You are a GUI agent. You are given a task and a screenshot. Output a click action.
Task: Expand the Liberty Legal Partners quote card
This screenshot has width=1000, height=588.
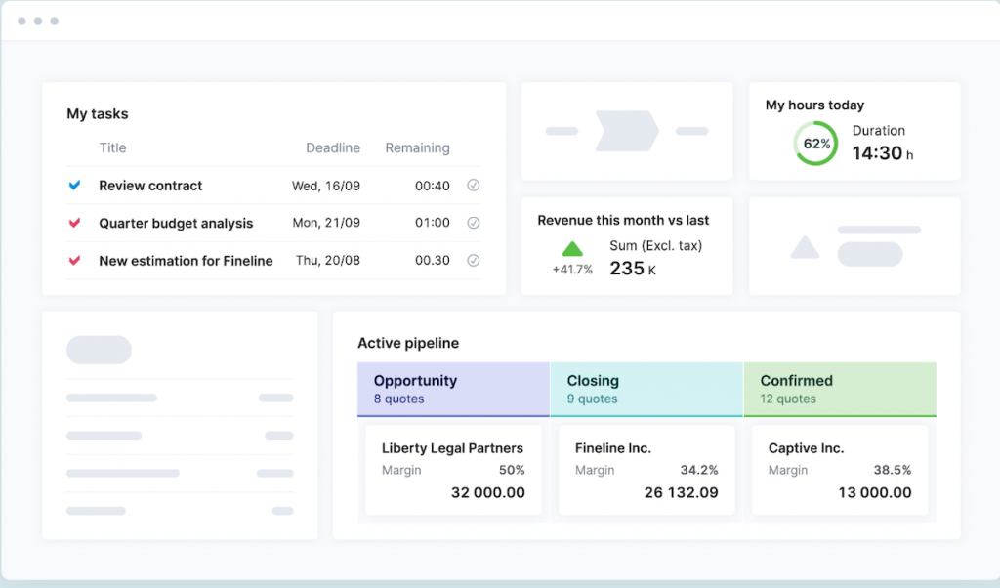(x=453, y=470)
